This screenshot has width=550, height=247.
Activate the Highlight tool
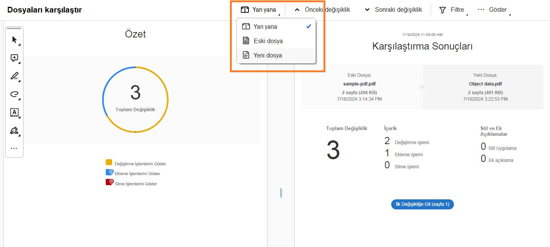tap(14, 76)
